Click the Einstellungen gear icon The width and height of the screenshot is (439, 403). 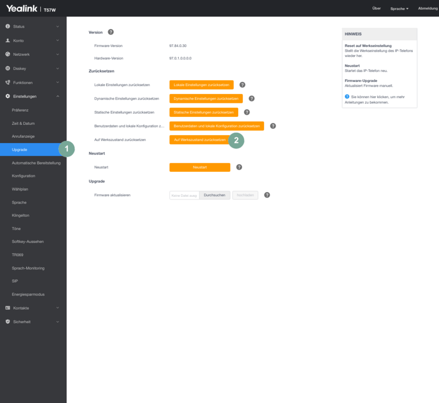7,96
